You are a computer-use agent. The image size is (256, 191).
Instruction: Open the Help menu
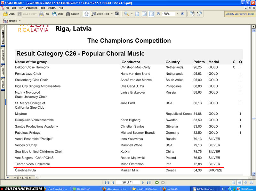[x=61, y=8]
